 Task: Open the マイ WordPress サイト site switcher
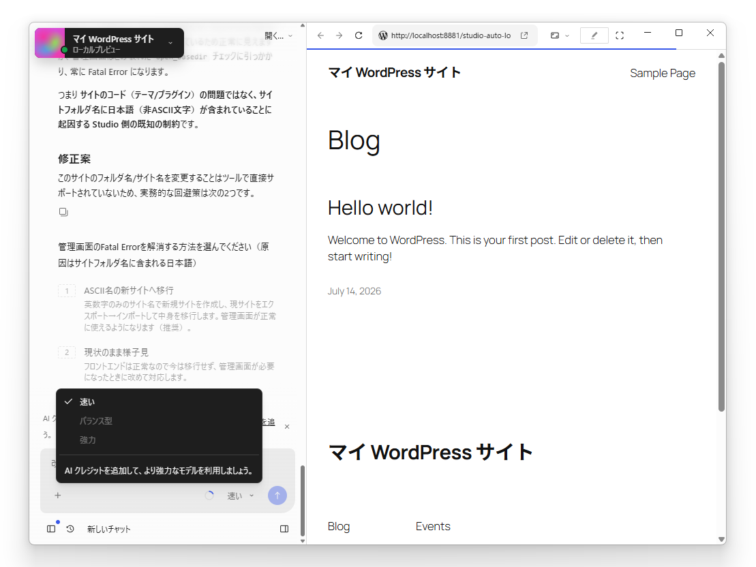110,43
